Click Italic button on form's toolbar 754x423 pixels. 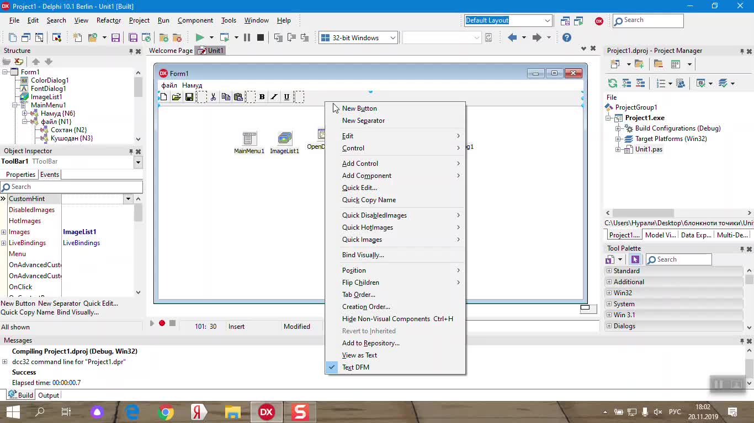click(274, 97)
